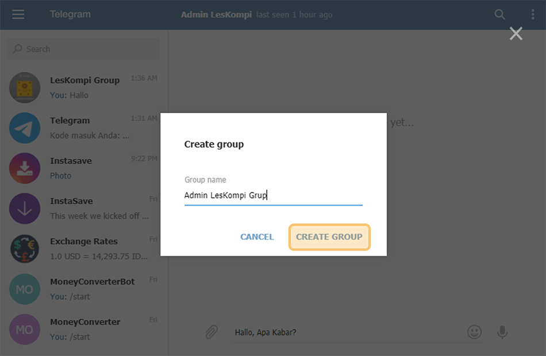Open the LesKompi Group chat

[x=83, y=87]
